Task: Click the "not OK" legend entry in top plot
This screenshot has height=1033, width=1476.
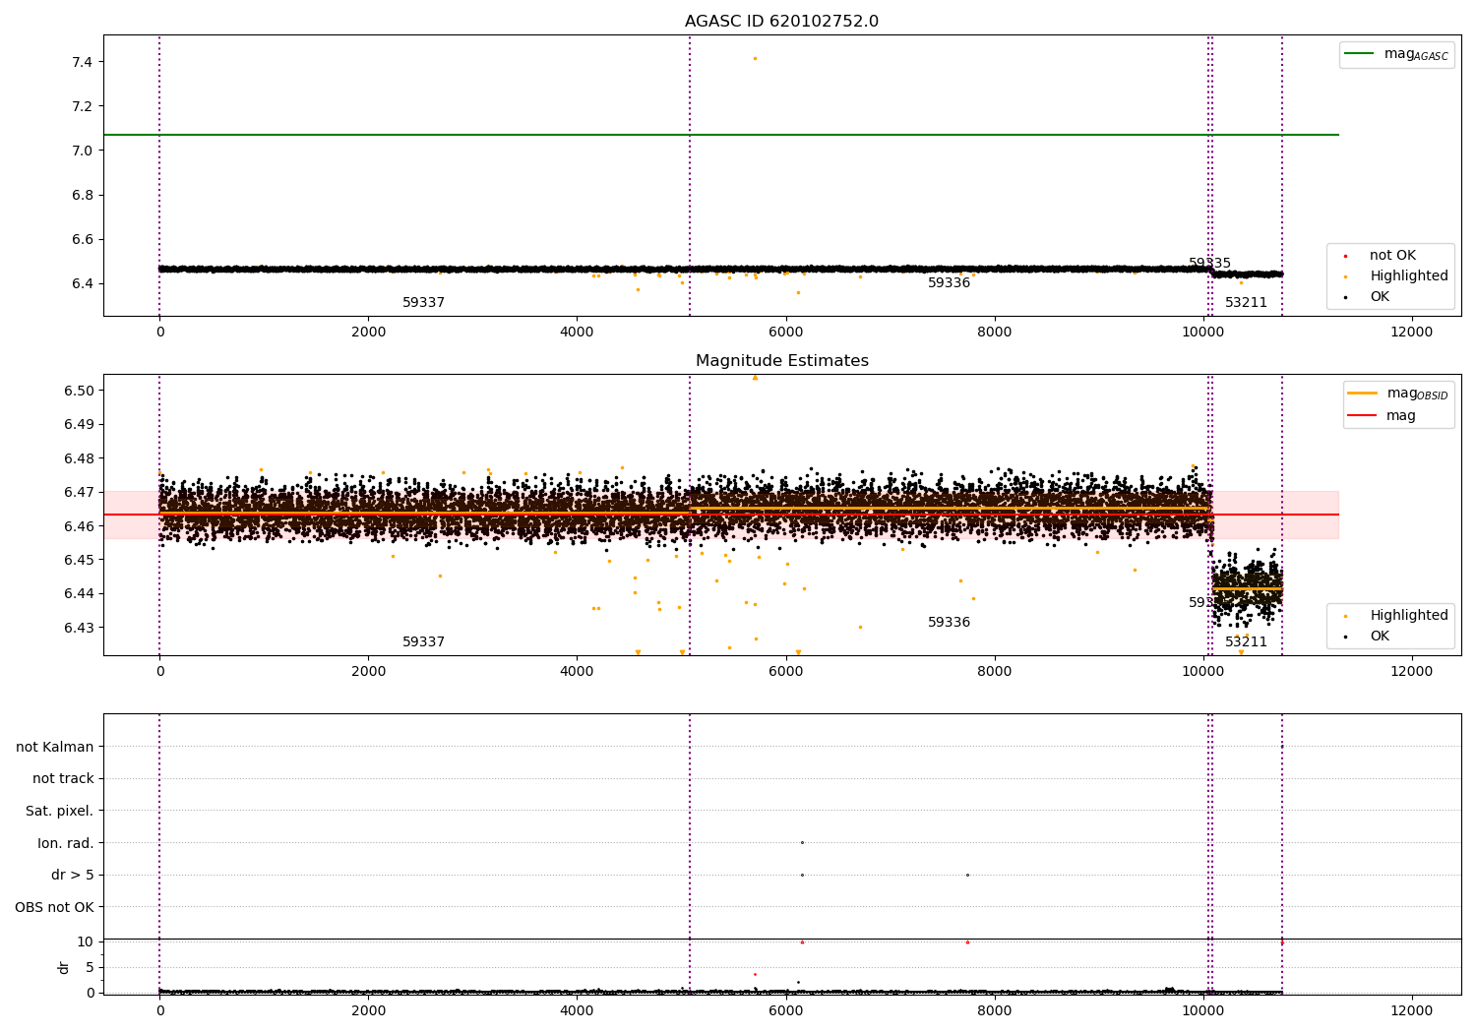Action: click(x=1392, y=256)
